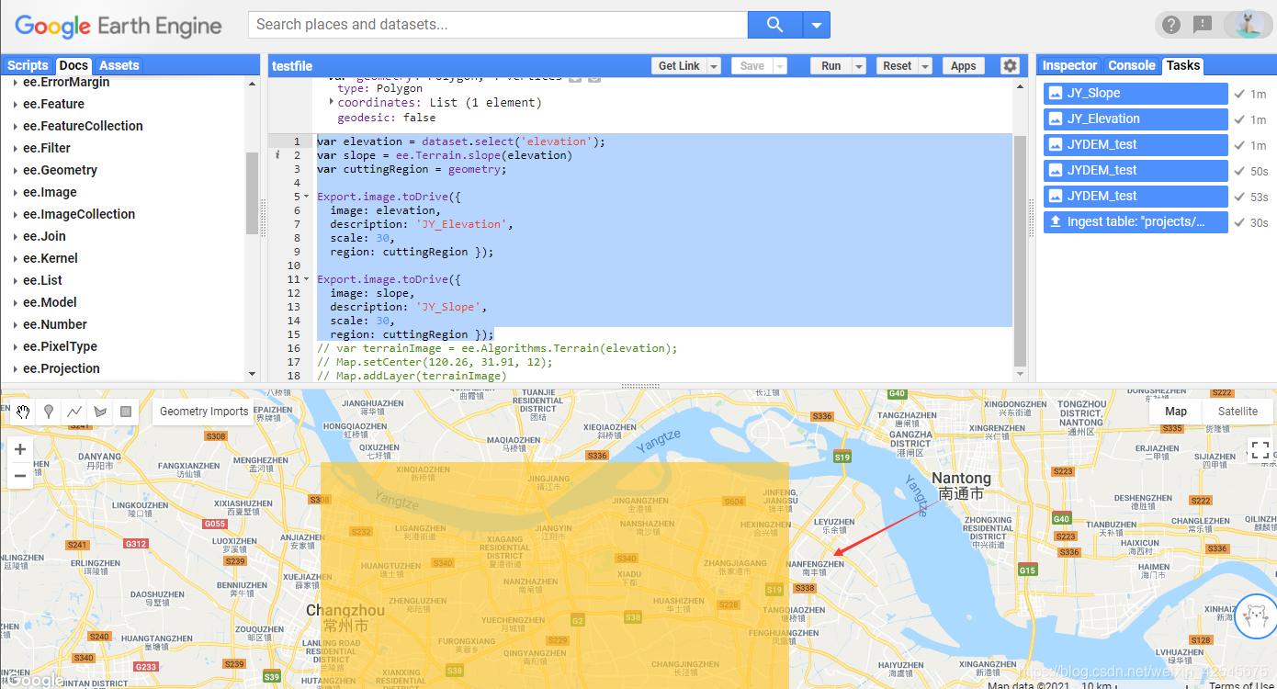Select the JYDEM_test task with 50s
The image size is (1277, 689).
1136,171
